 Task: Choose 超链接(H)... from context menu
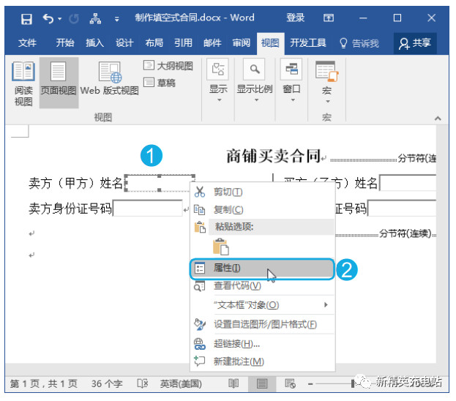tap(262, 344)
